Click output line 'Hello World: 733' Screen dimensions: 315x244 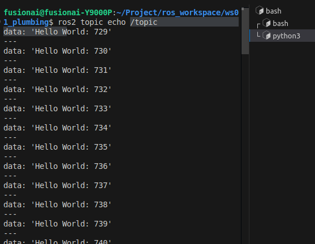point(57,108)
